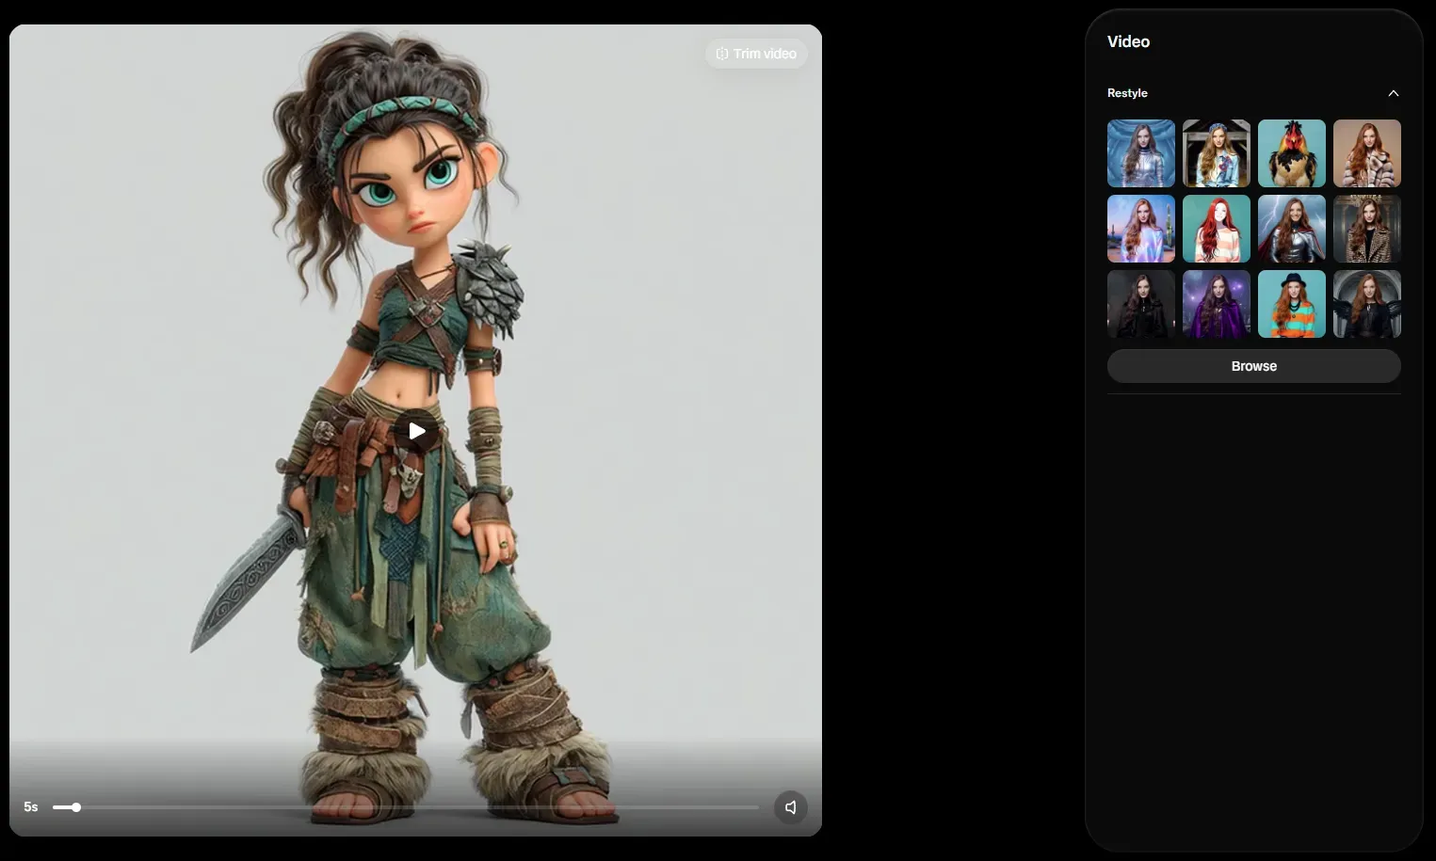Apply the black angel wings restyle
This screenshot has height=861, width=1436.
[1366, 304]
